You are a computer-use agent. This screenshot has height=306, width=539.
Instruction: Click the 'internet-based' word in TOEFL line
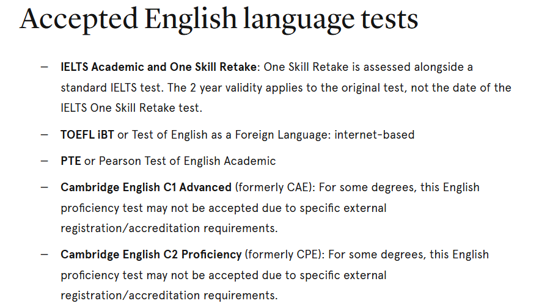[x=375, y=134]
